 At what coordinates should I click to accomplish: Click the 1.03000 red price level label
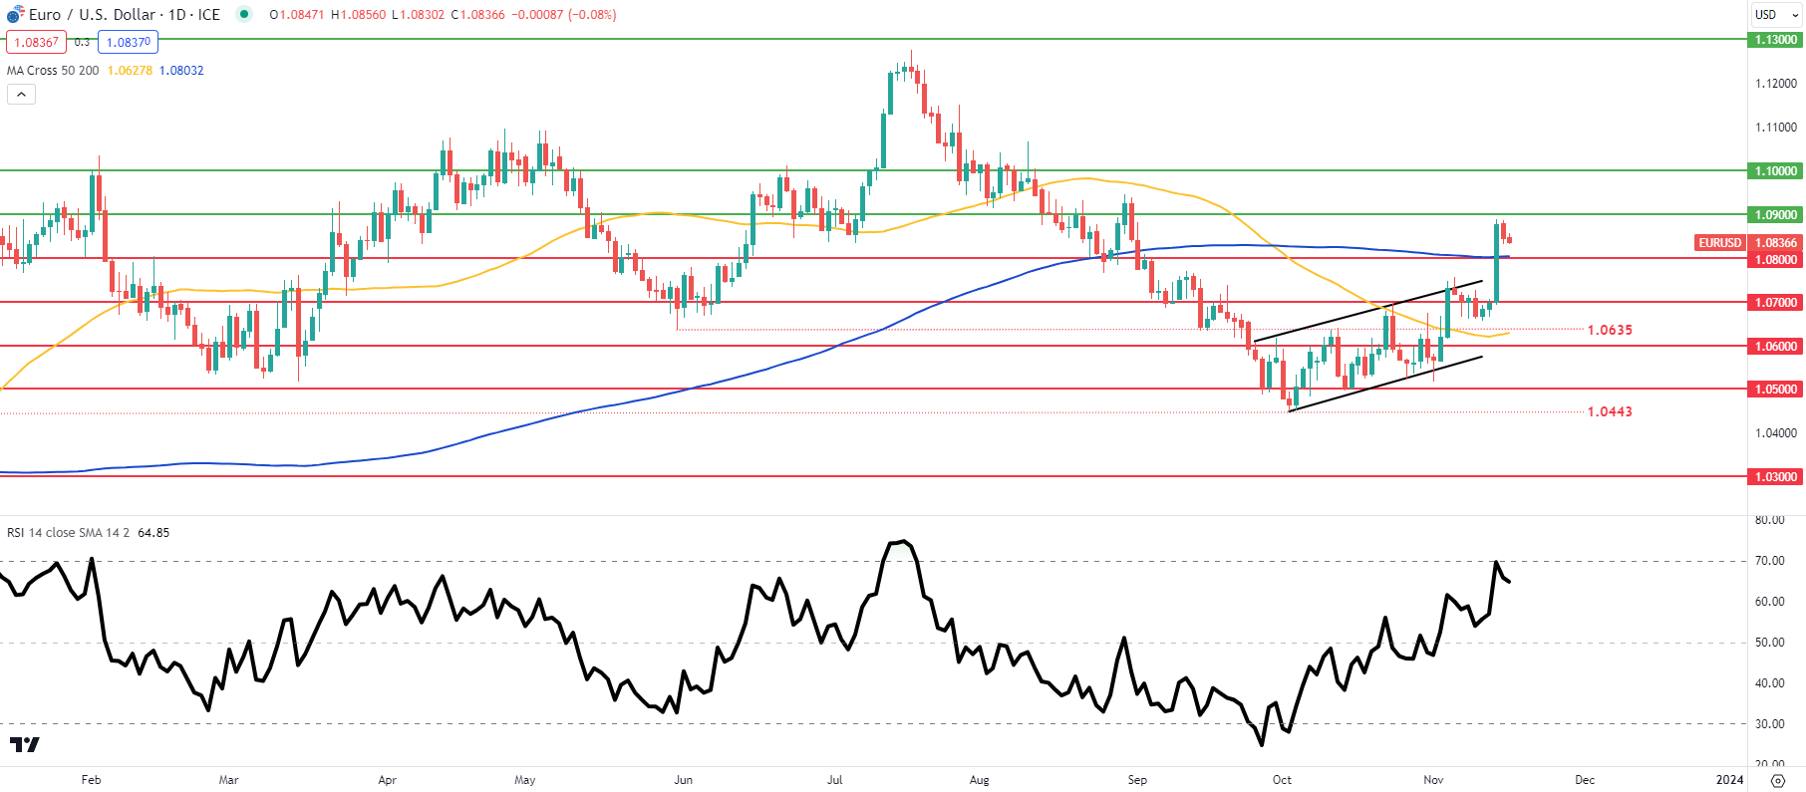1776,477
